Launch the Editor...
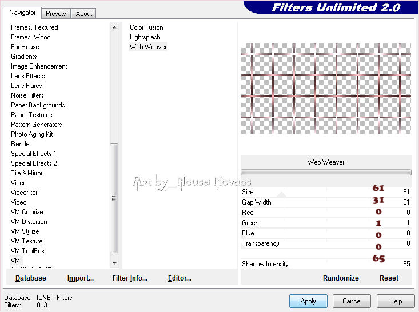Image resolution: width=419 pixels, height=312 pixels. (179, 278)
